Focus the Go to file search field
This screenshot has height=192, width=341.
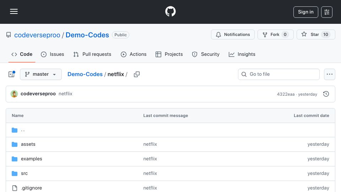point(278,74)
